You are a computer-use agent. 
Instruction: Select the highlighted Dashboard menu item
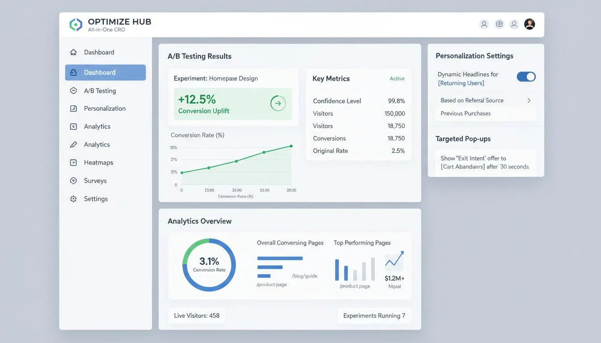(x=106, y=72)
